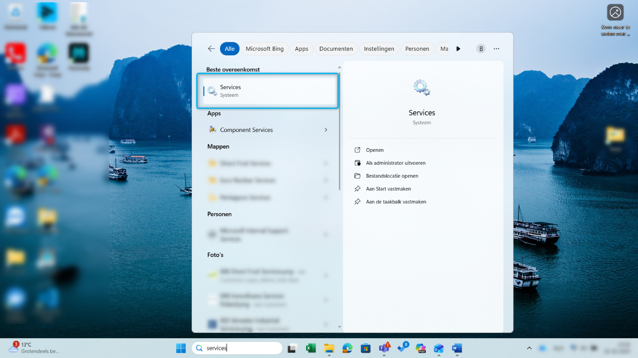Click the taskbar search box with 'services'
The image size is (638, 358).
click(237, 348)
